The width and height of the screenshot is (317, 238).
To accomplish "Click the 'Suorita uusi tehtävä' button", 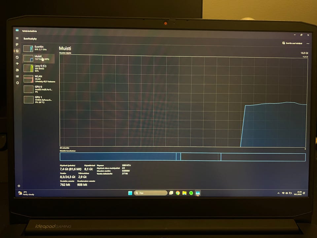I will [292, 43].
